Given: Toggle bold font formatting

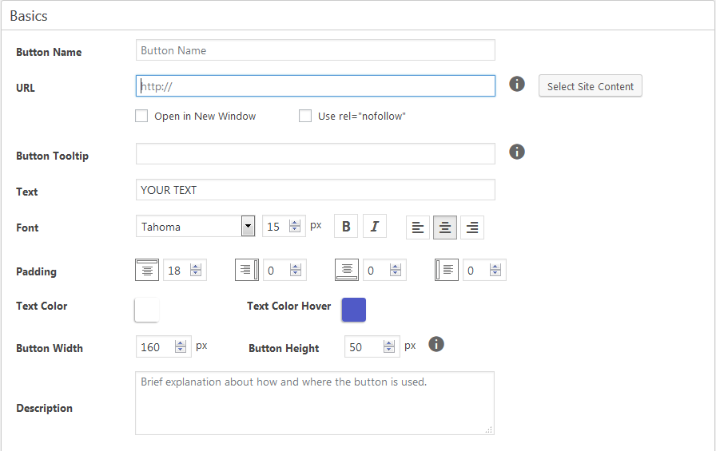Looking at the screenshot, I should click(x=346, y=227).
